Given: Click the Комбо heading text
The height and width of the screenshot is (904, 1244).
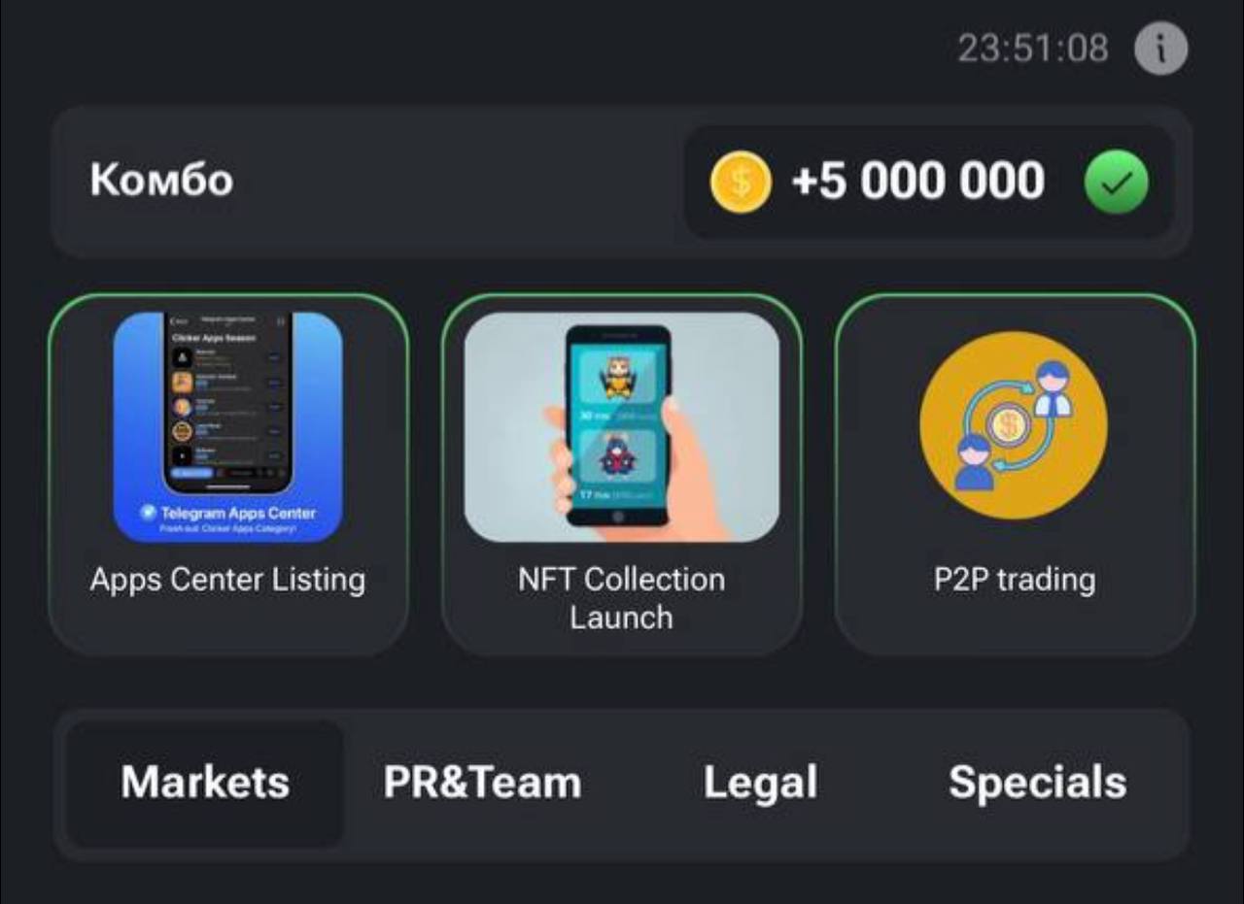Looking at the screenshot, I should click(x=161, y=181).
